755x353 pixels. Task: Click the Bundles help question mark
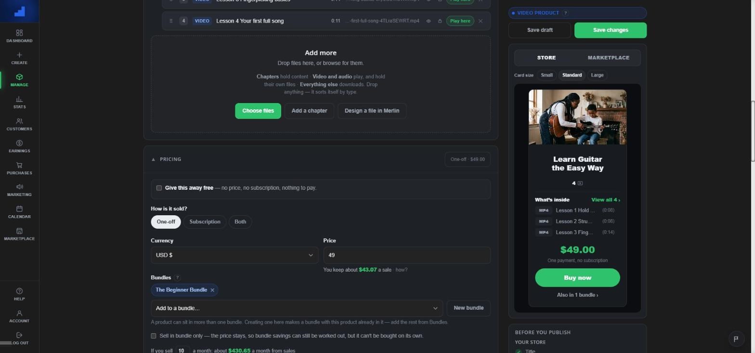pyautogui.click(x=177, y=278)
